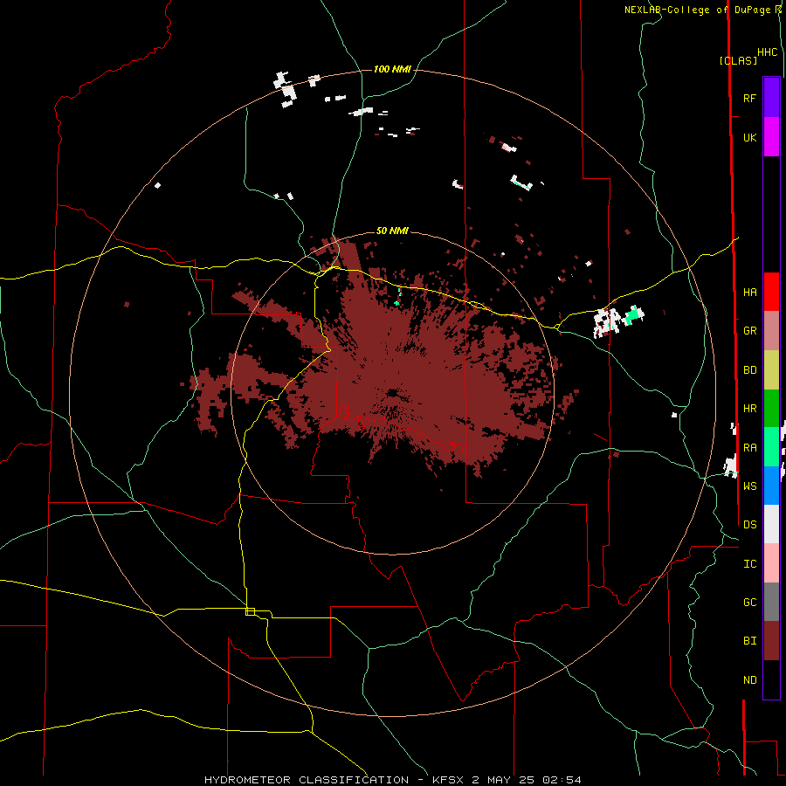Click the HA legend label

tap(749, 292)
